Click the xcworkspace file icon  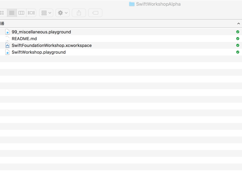[7, 46]
